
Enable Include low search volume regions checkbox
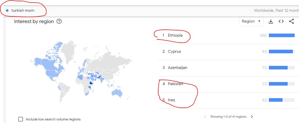coord(21,119)
